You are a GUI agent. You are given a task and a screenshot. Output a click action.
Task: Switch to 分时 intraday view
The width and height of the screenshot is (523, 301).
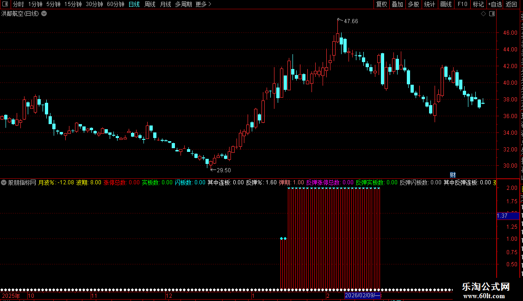click(x=19, y=4)
